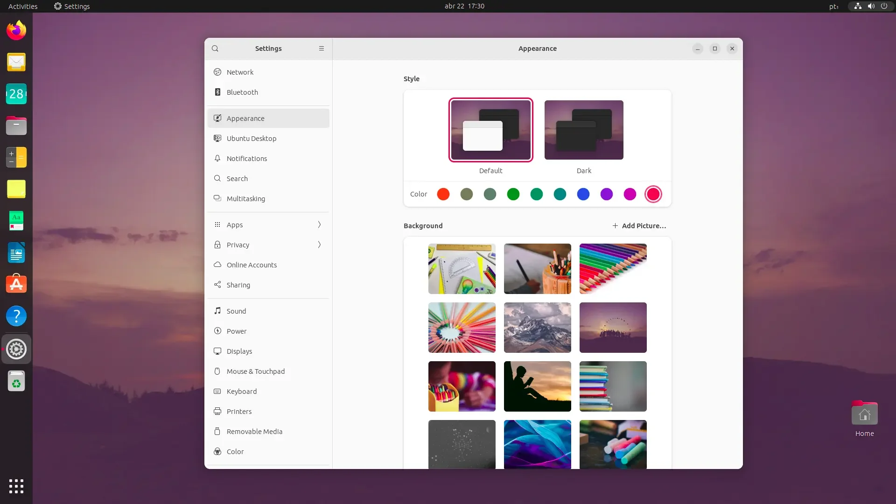896x504 pixels.
Task: Pick the magenta accent color
Action: pos(630,194)
